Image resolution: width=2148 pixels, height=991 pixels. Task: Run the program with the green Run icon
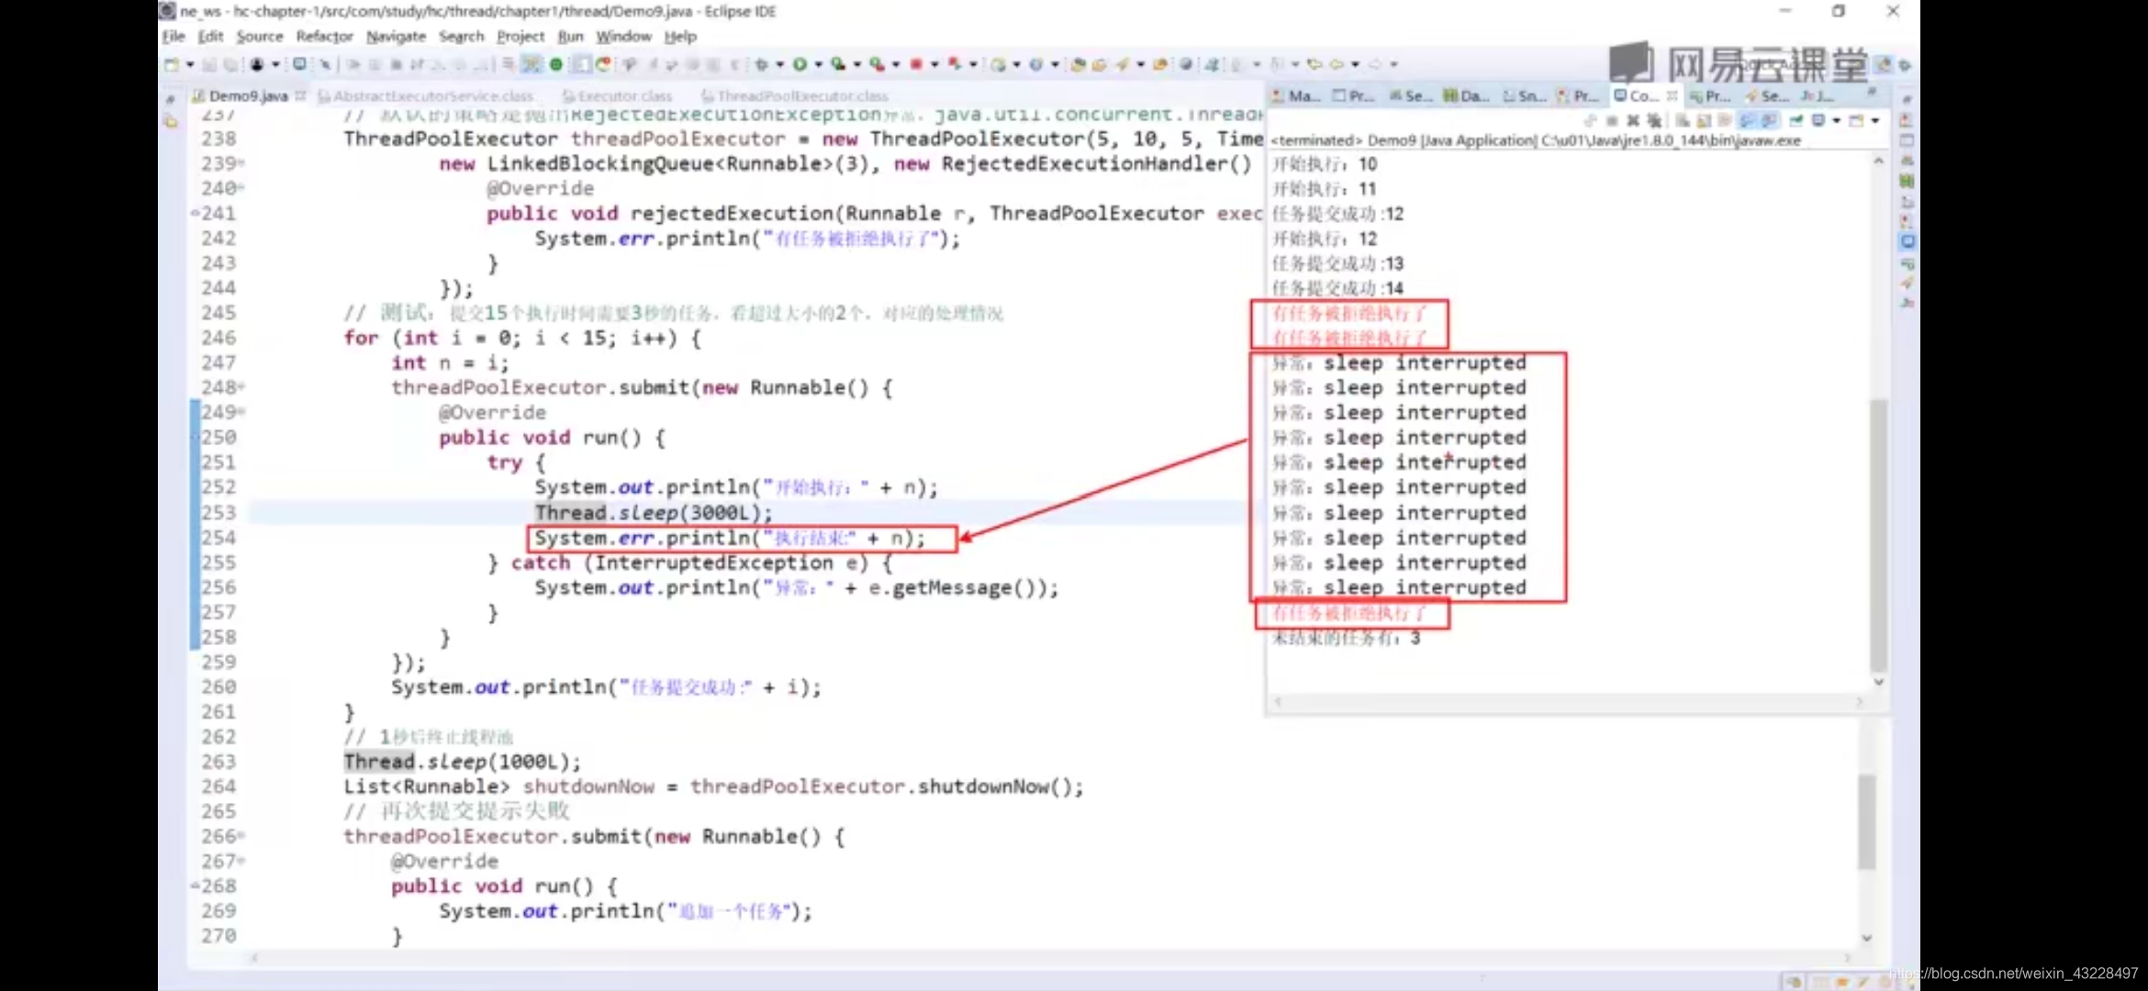[800, 64]
